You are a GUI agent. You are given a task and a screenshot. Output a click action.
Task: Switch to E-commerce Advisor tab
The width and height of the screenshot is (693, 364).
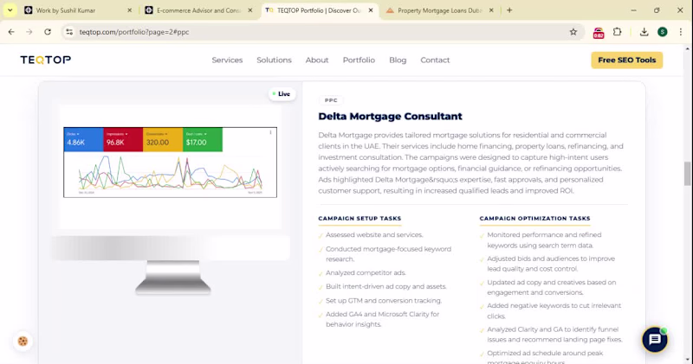[199, 10]
